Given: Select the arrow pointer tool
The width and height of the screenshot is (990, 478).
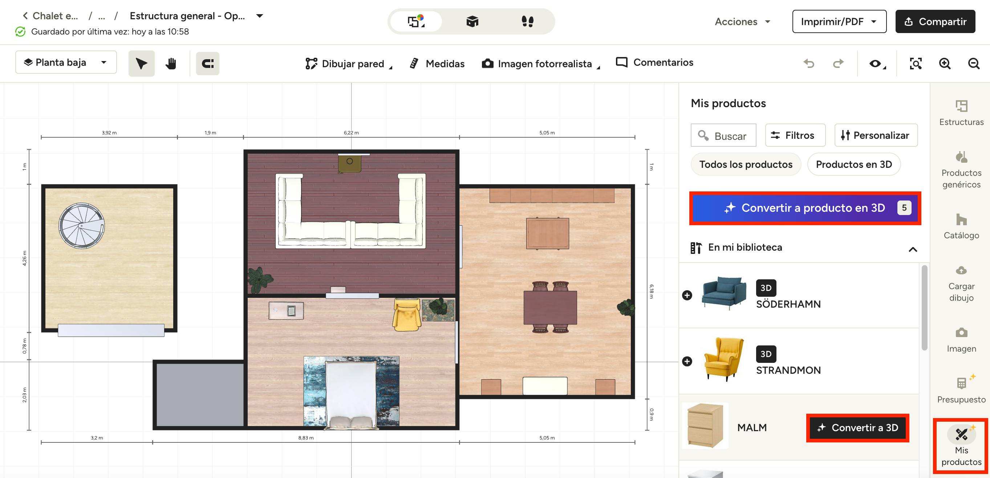Looking at the screenshot, I should pos(141,64).
